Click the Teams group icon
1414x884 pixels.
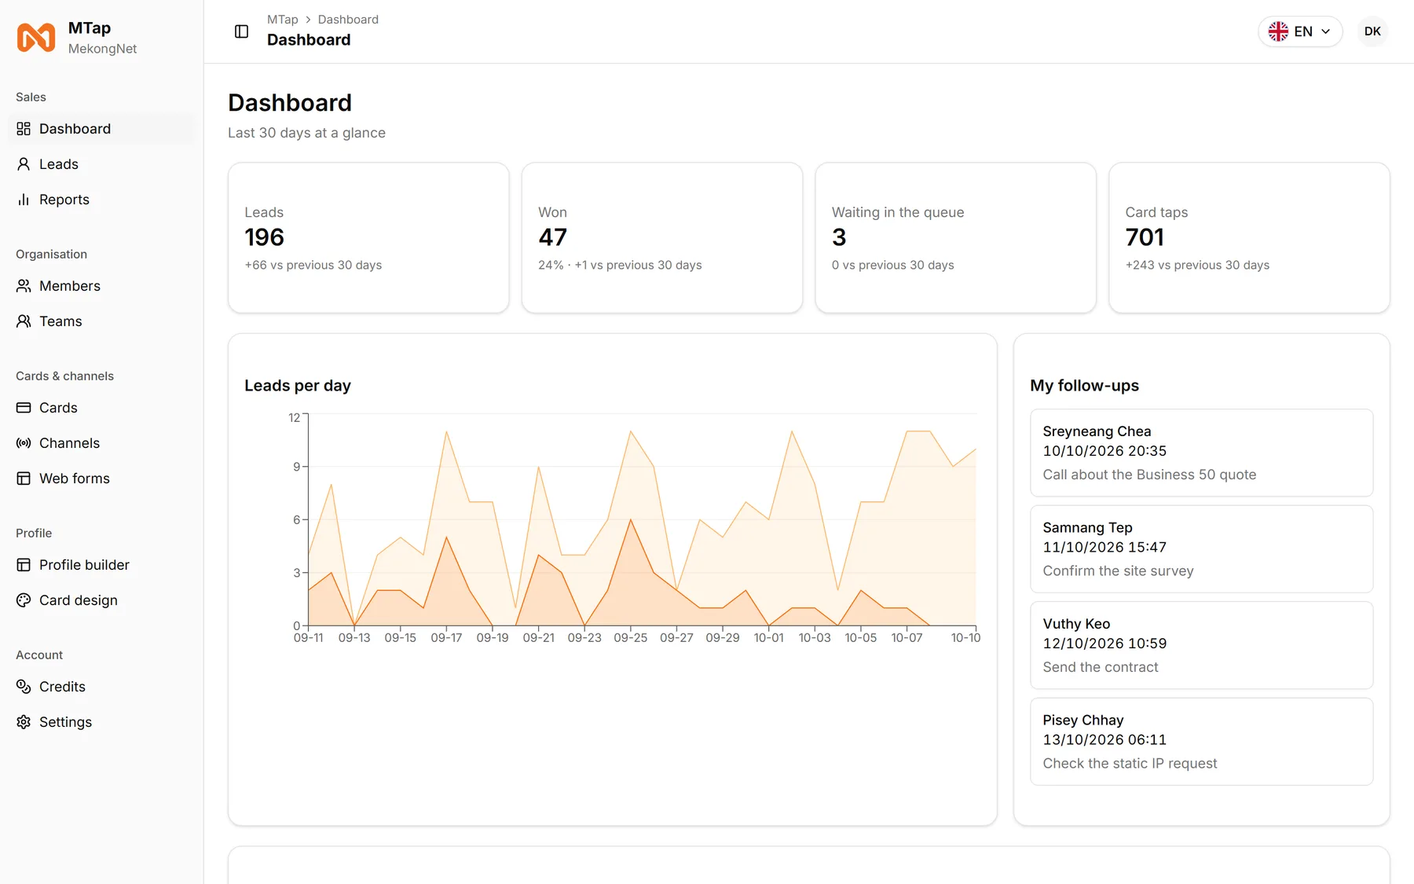pyautogui.click(x=24, y=321)
